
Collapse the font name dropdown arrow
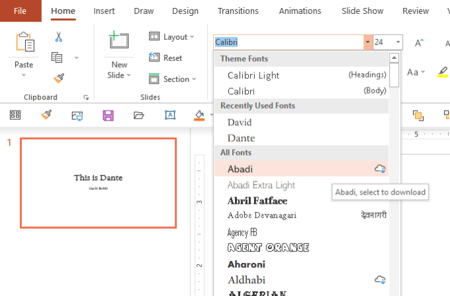click(x=367, y=42)
